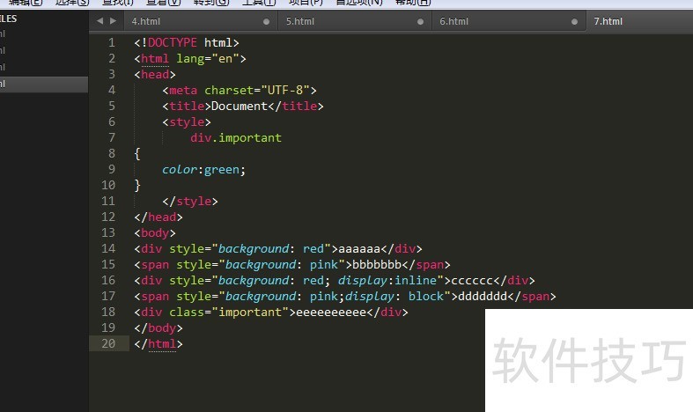Screen dimensions: 693x412
Task: Click the left tab scroll arrow
Action: click(x=100, y=21)
